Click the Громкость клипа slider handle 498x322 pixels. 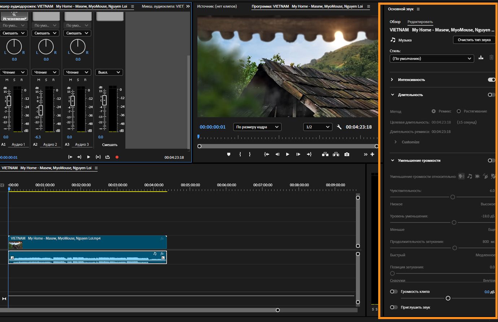[448, 298]
